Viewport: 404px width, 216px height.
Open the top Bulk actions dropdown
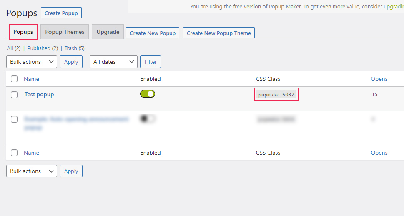[32, 62]
